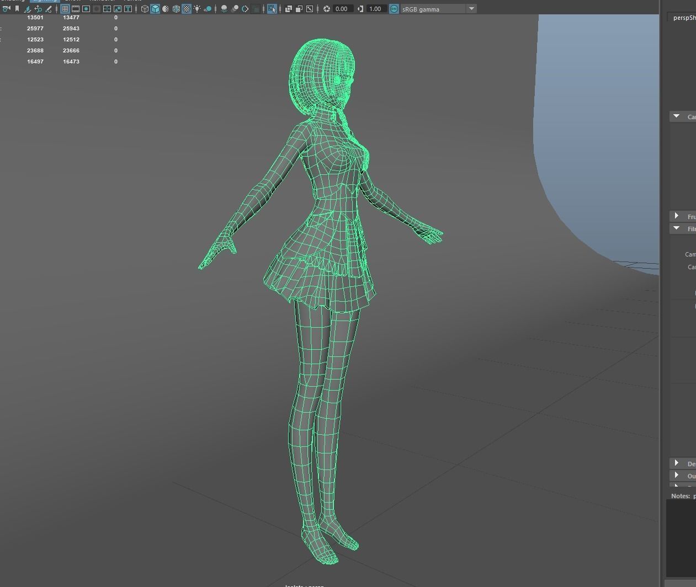The image size is (696, 587).
Task: Open the Lighting viewport menu
Action: [x=44, y=1]
